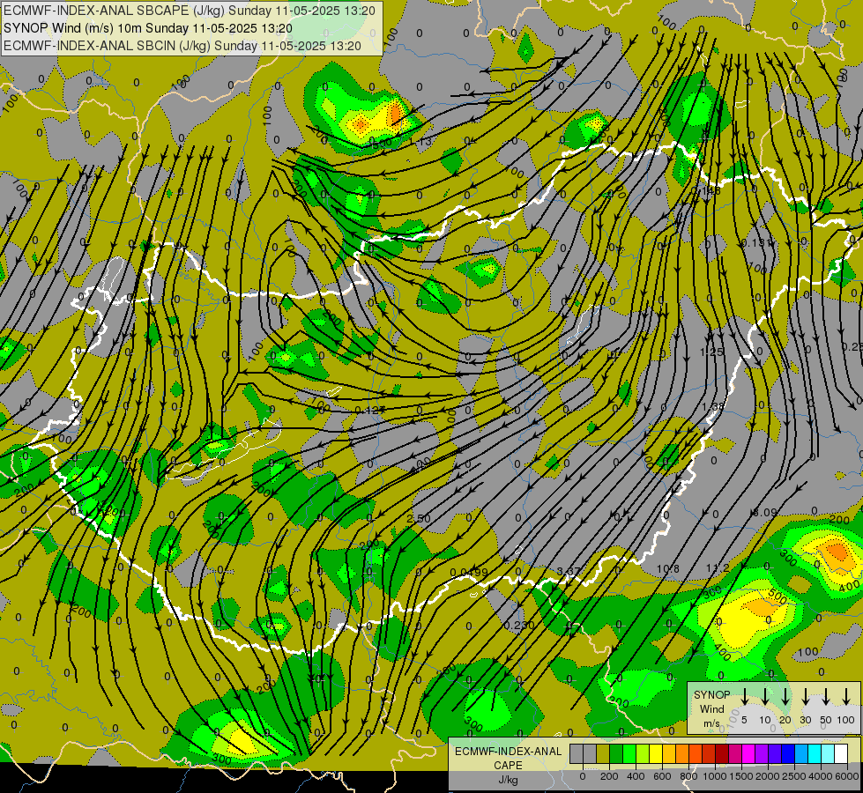Pick the dark red swatch in CAPE scale
This screenshot has height=793, width=863.
click(722, 753)
